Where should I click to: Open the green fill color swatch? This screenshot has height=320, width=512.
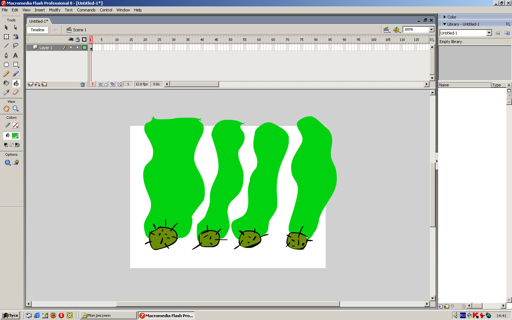pyautogui.click(x=15, y=135)
